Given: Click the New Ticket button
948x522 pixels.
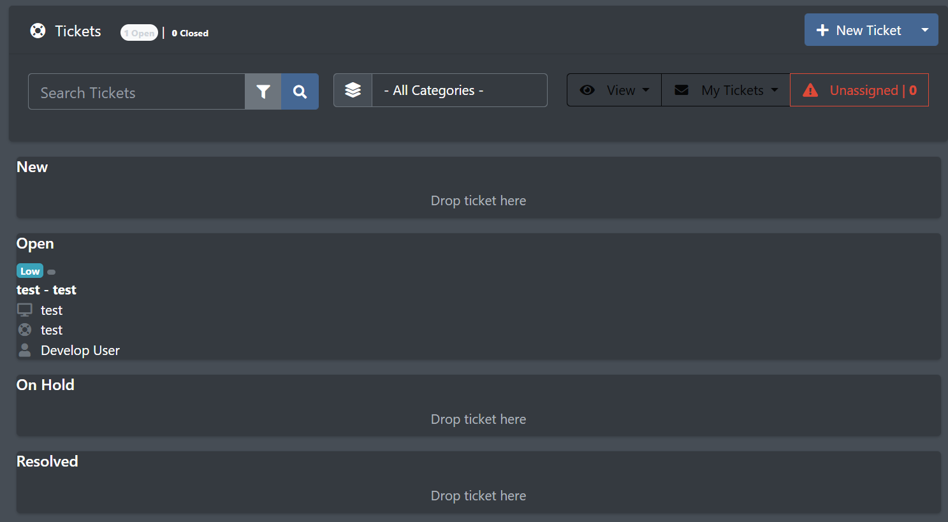Looking at the screenshot, I should [859, 30].
